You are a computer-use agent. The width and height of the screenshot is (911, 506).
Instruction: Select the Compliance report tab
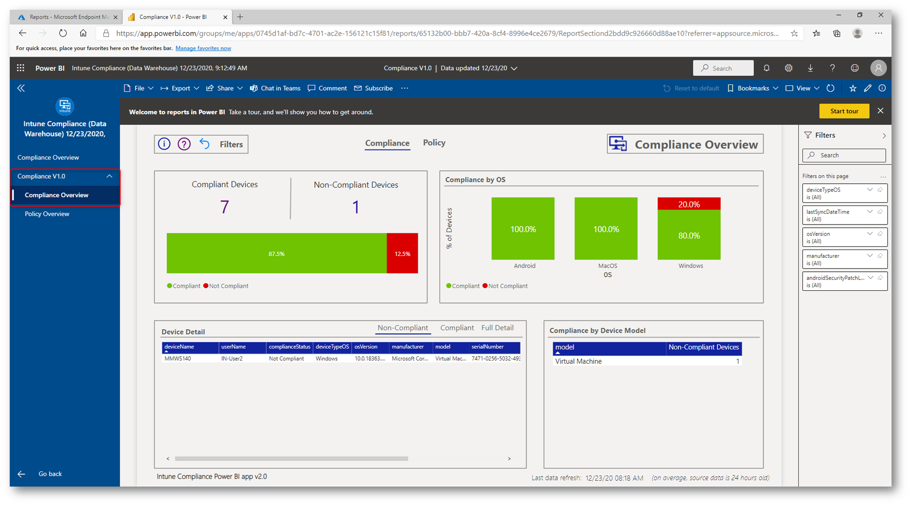click(x=387, y=143)
